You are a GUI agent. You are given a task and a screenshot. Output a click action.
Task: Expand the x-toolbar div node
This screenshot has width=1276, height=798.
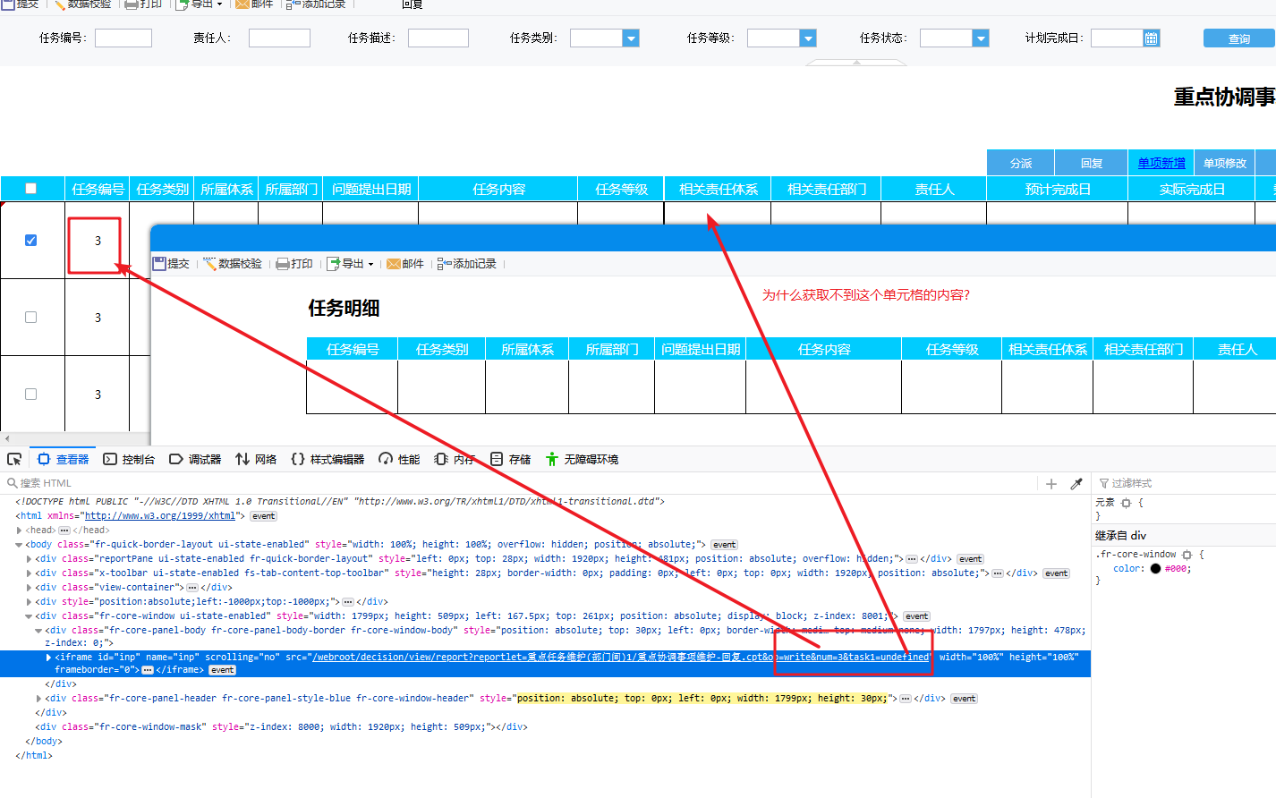[x=30, y=573]
